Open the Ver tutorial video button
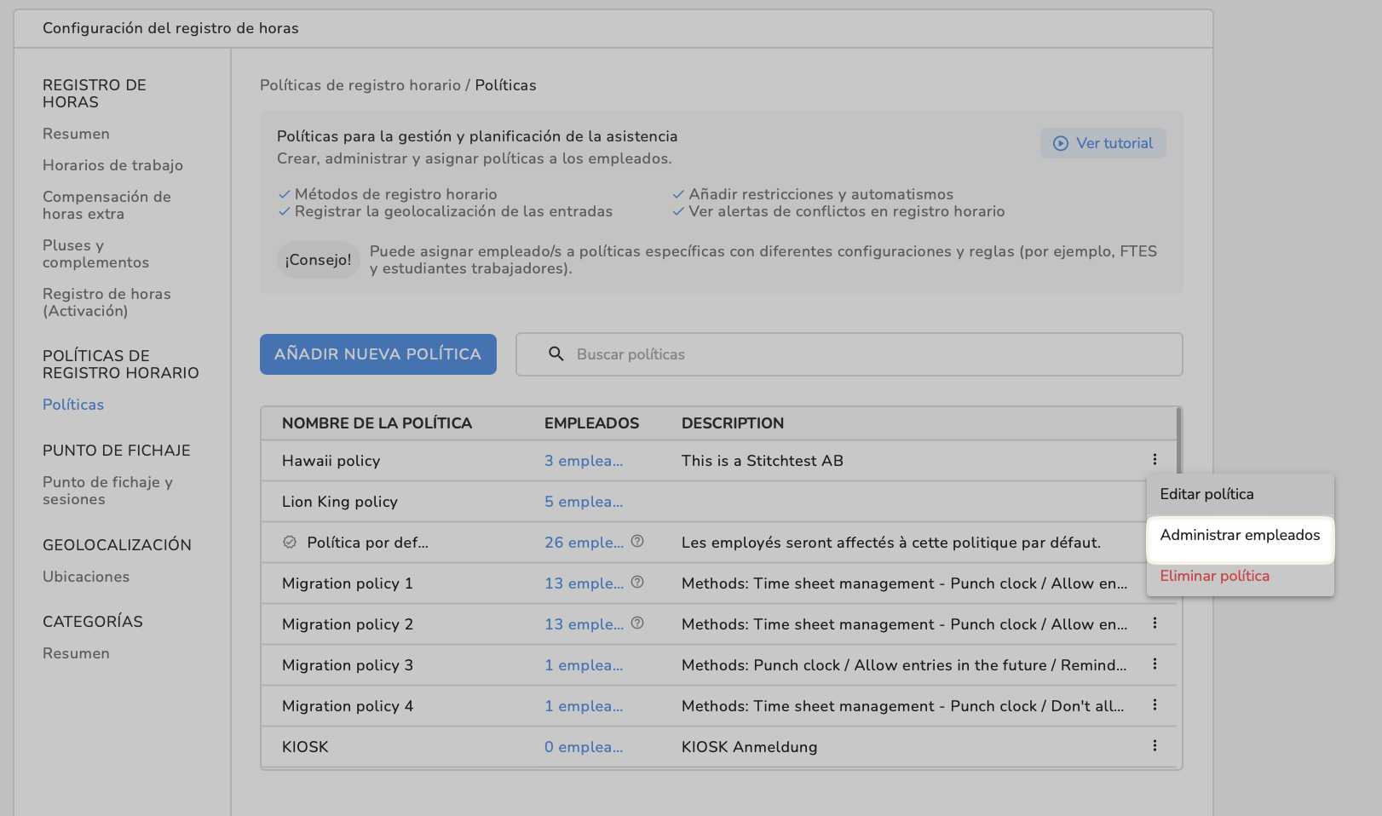Image resolution: width=1382 pixels, height=816 pixels. tap(1103, 143)
